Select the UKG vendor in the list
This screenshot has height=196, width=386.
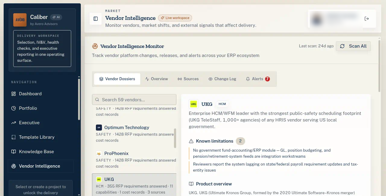point(134,185)
